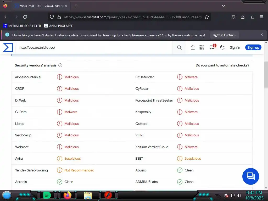
Task: Select Xcitium Verdict Cloud vendor name
Action: click(x=152, y=147)
